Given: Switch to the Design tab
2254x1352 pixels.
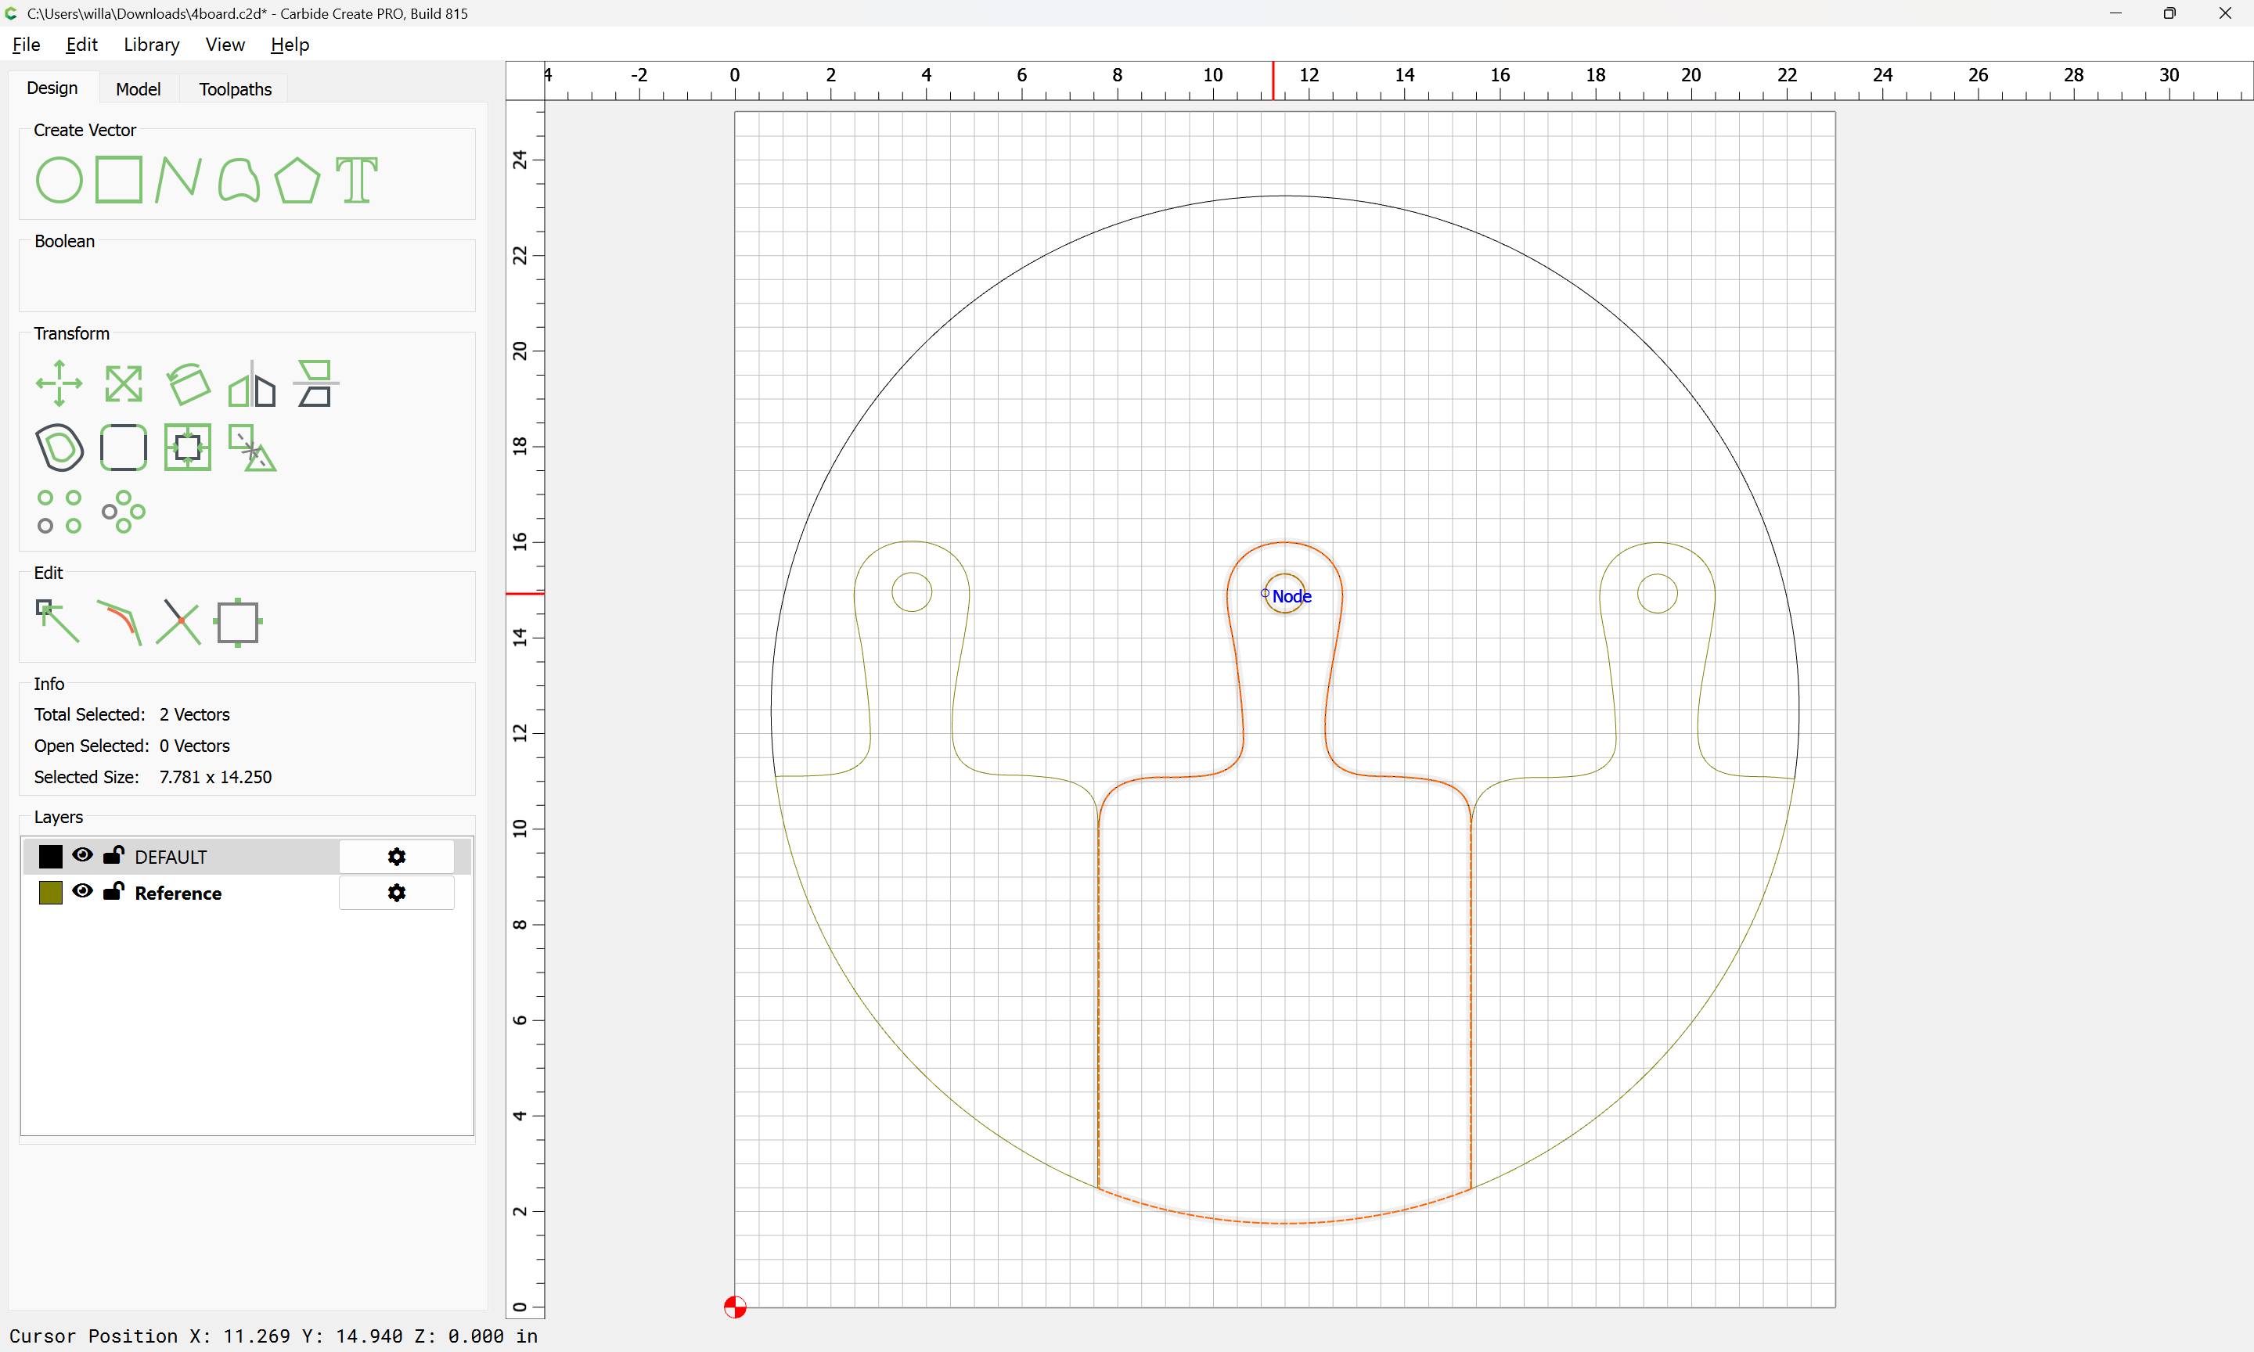Looking at the screenshot, I should (52, 88).
